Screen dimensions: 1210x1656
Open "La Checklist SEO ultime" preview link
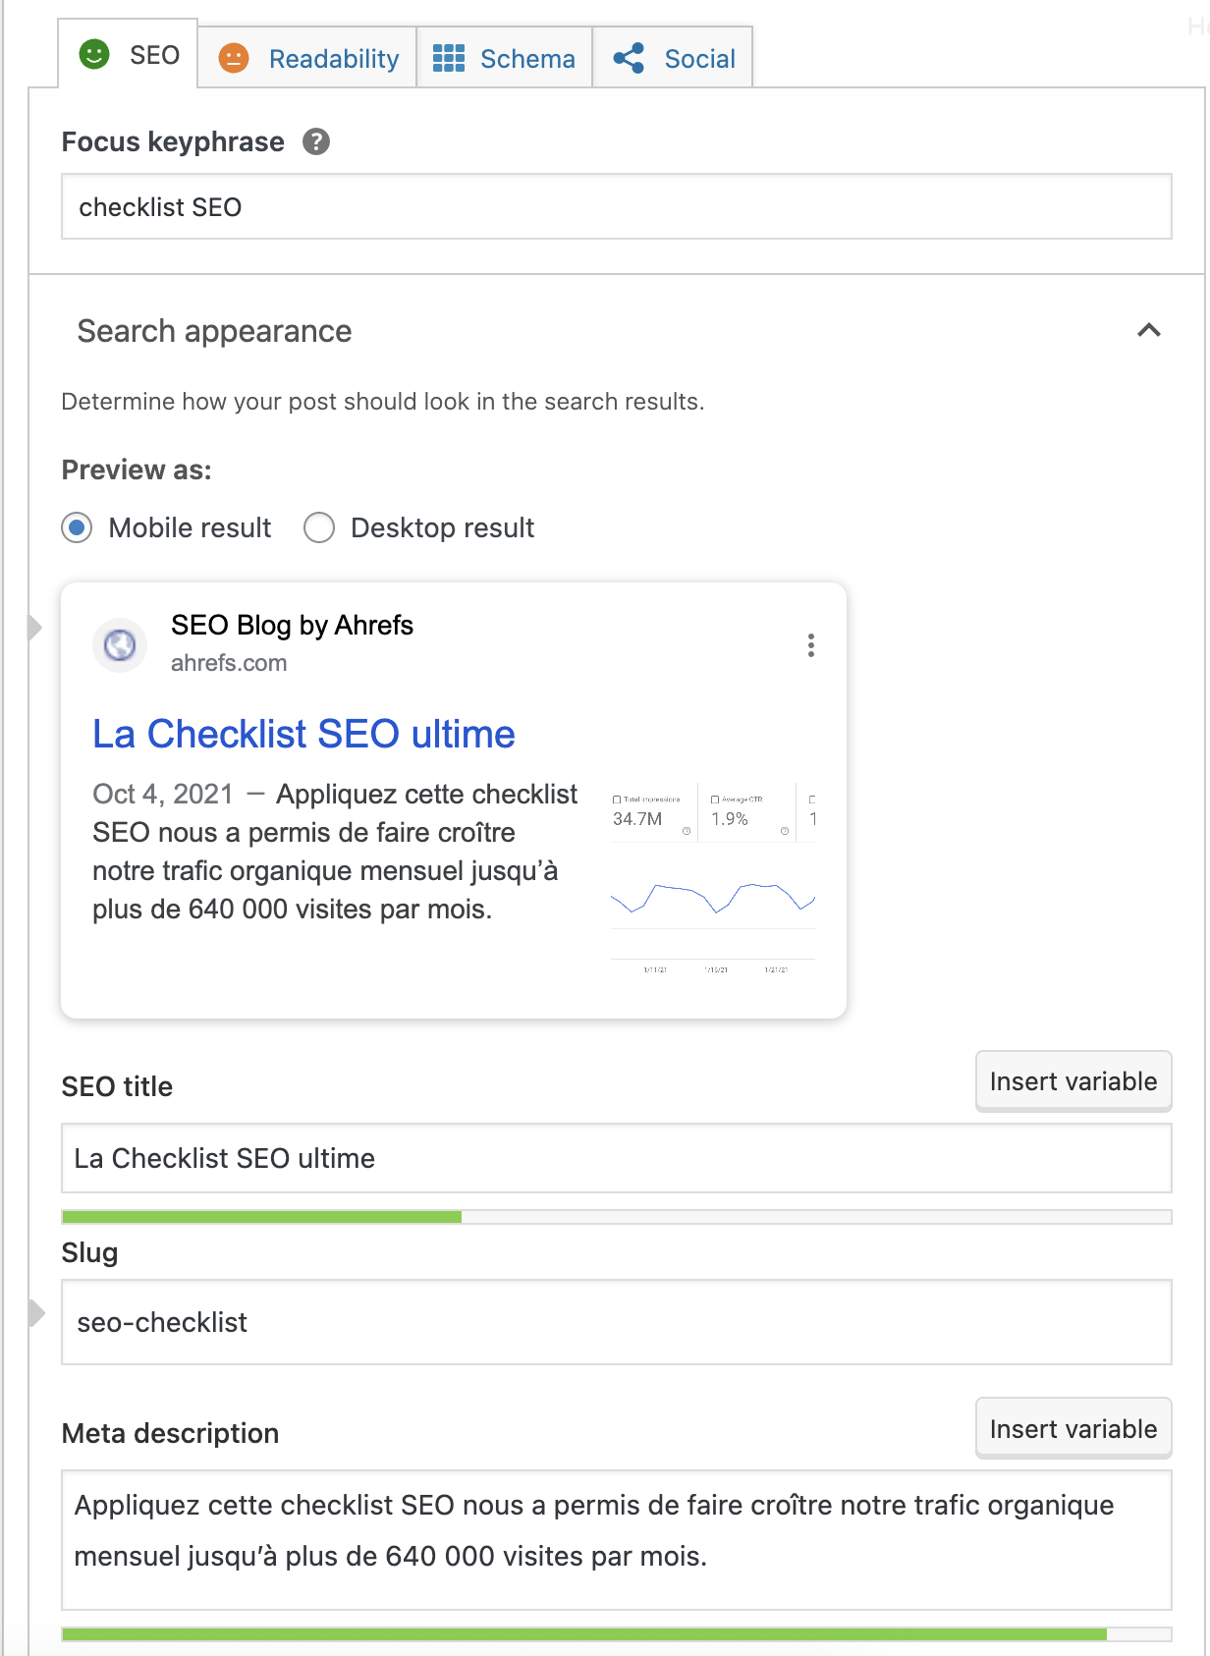click(x=304, y=734)
